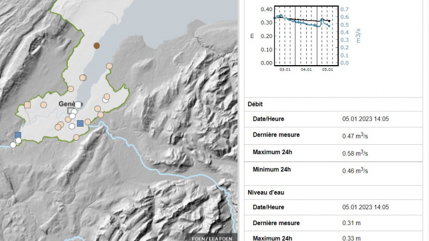The height and width of the screenshot is (241, 429).
Task: Open the blue square station at canton's southwest tip
Action: click(x=18, y=135)
